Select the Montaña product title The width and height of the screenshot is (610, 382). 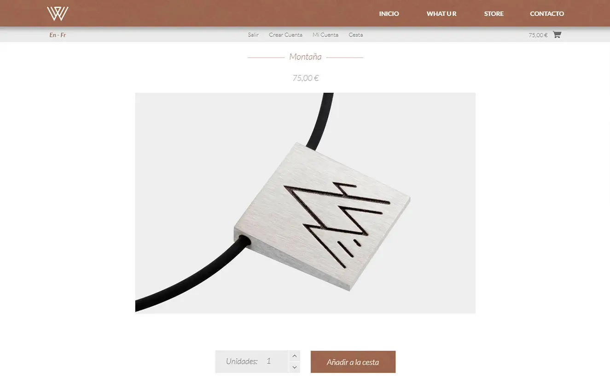point(305,57)
